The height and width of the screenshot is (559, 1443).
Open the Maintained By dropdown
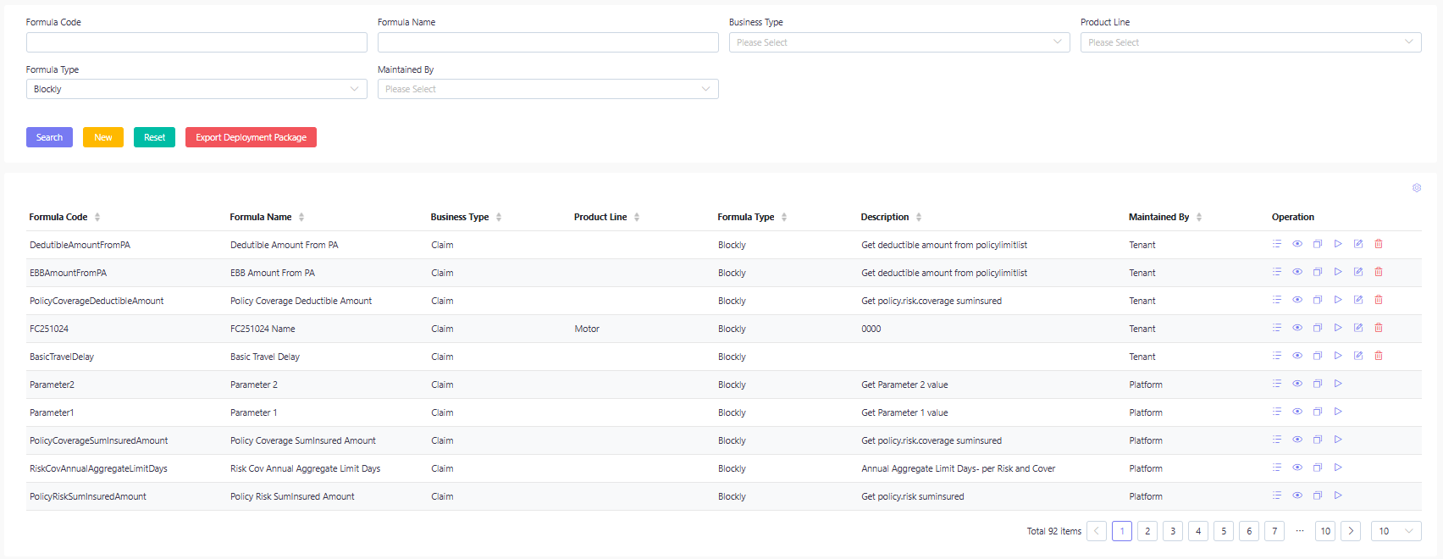tap(548, 89)
